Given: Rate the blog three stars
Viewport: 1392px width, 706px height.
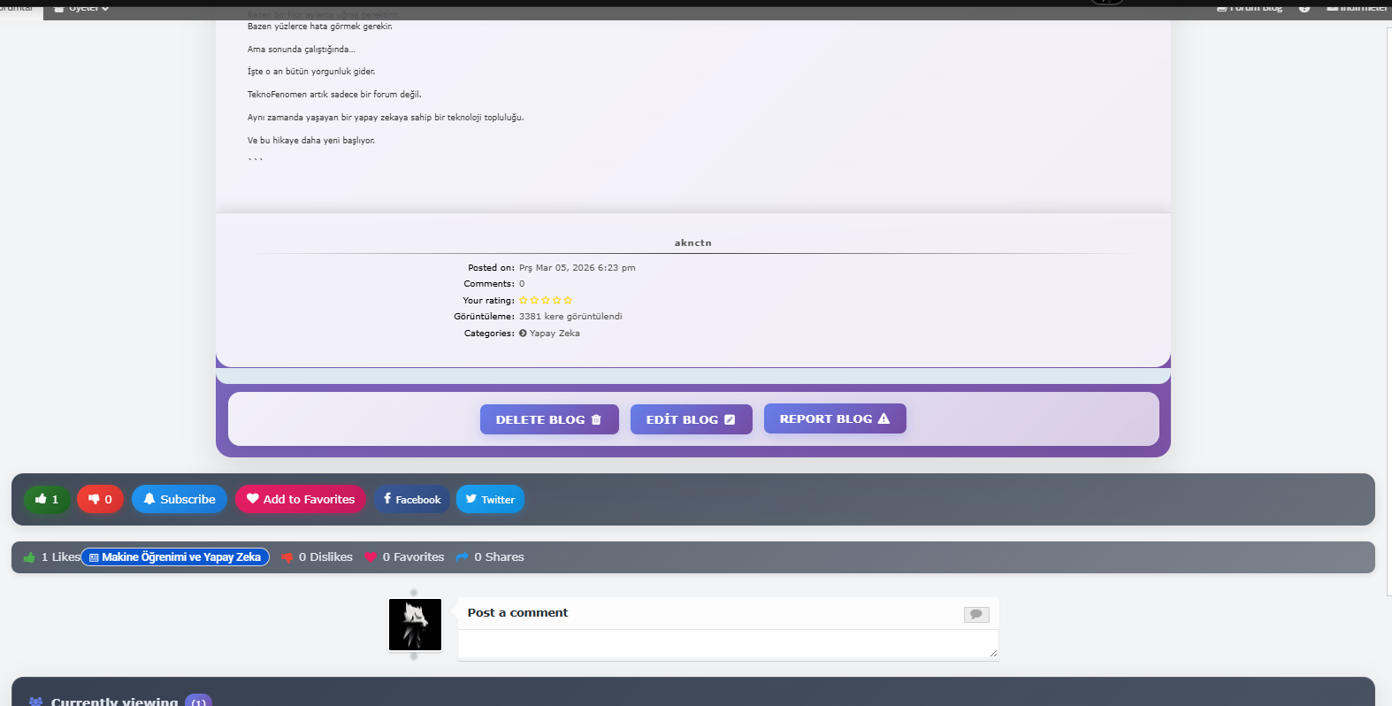Looking at the screenshot, I should coord(546,301).
